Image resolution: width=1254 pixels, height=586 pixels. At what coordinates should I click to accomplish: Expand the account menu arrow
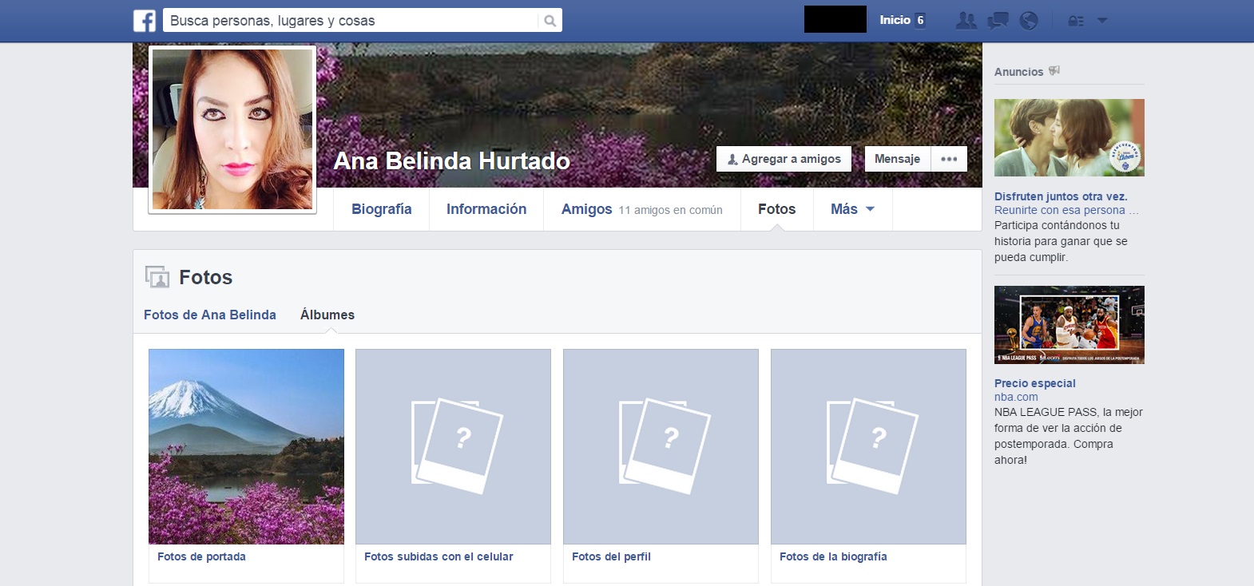[x=1102, y=20]
